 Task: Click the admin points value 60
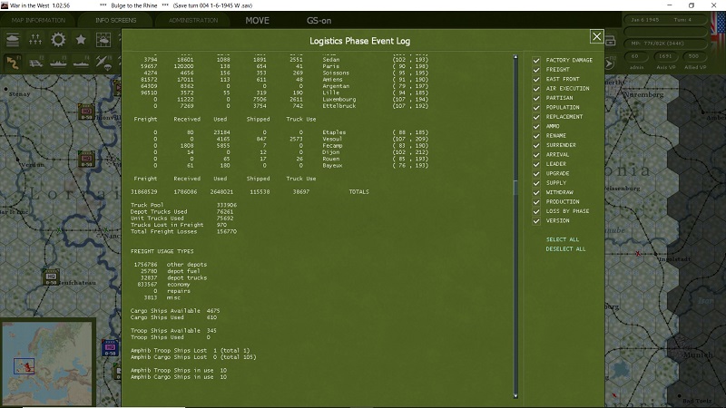(x=634, y=56)
